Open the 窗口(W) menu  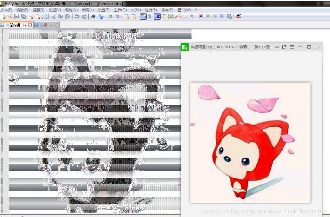(184, 10)
